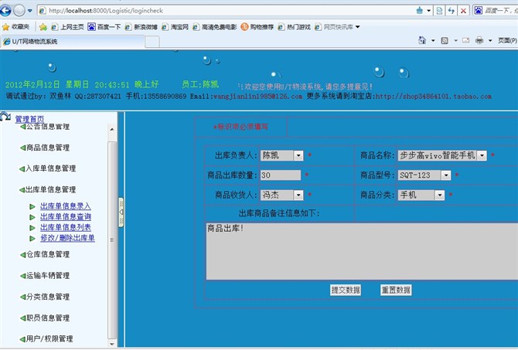Image resolution: width=518 pixels, height=350 pixels.
Task: Click the shop34864101.taobao.com link in the header
Action: (433, 97)
